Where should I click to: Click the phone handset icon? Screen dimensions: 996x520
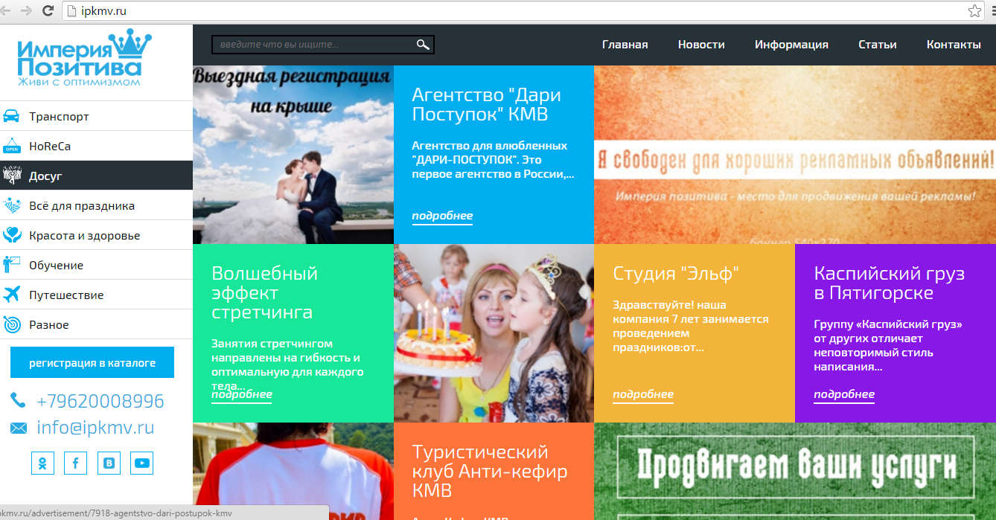point(18,401)
